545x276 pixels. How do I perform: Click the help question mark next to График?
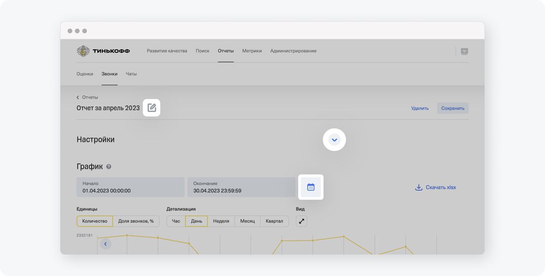tap(109, 167)
